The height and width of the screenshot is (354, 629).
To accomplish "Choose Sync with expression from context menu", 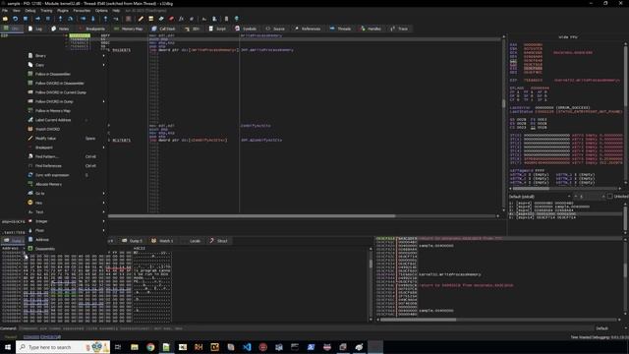I will click(66, 175).
